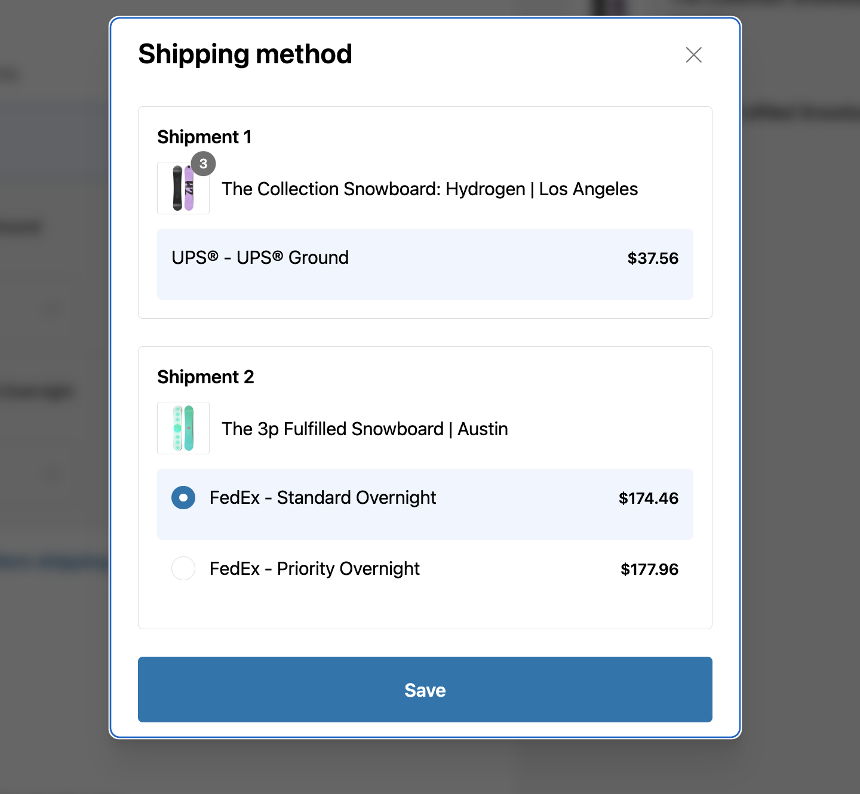Choose the FedEx Priority Overnight radio button
The width and height of the screenshot is (860, 794).
pyautogui.click(x=183, y=568)
